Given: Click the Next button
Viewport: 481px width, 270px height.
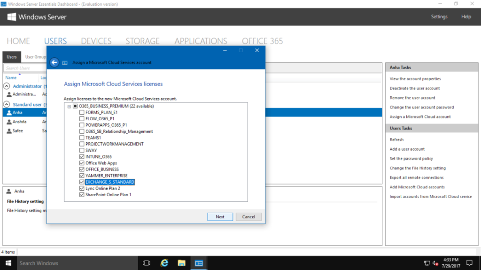Looking at the screenshot, I should (220, 217).
